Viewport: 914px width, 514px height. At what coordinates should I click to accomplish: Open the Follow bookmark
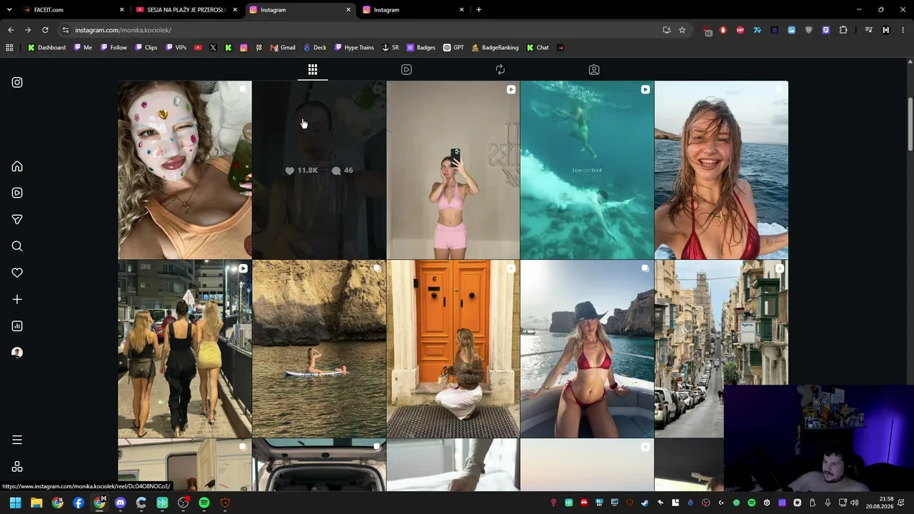click(114, 48)
